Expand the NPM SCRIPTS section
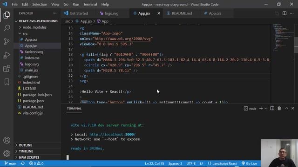This screenshot has height=167, width=298. [29, 158]
